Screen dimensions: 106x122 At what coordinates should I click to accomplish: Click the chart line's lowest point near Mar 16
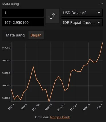[49, 101]
